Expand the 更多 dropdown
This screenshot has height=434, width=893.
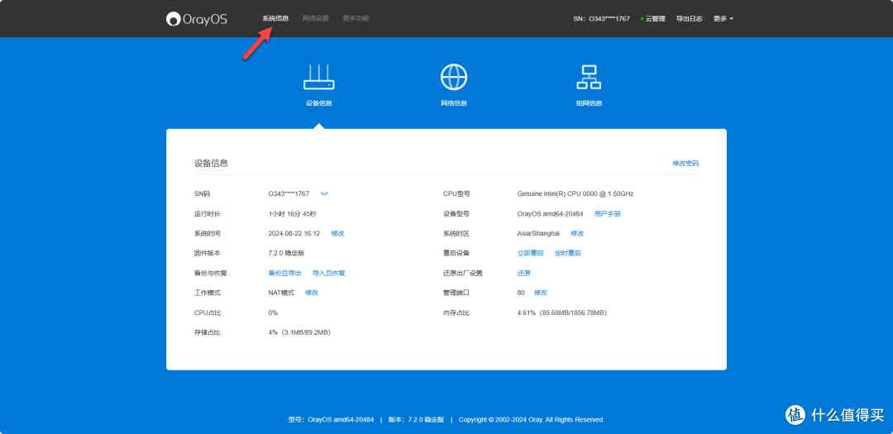[x=723, y=19]
